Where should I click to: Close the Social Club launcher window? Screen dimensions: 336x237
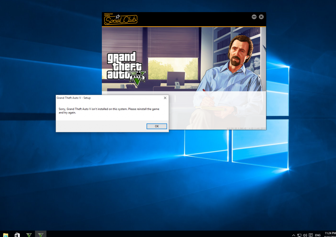tap(261, 17)
